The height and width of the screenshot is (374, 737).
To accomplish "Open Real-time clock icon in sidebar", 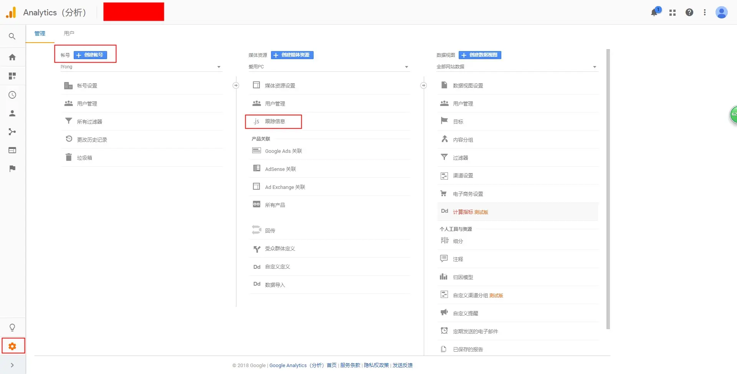I will click(12, 95).
